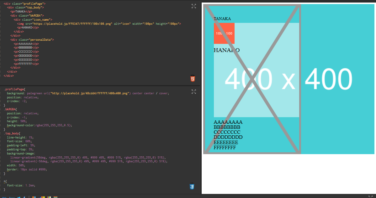This screenshot has height=198, width=376.
Task: Click CCCCCCCC in the preview pane
Action: 227,132
